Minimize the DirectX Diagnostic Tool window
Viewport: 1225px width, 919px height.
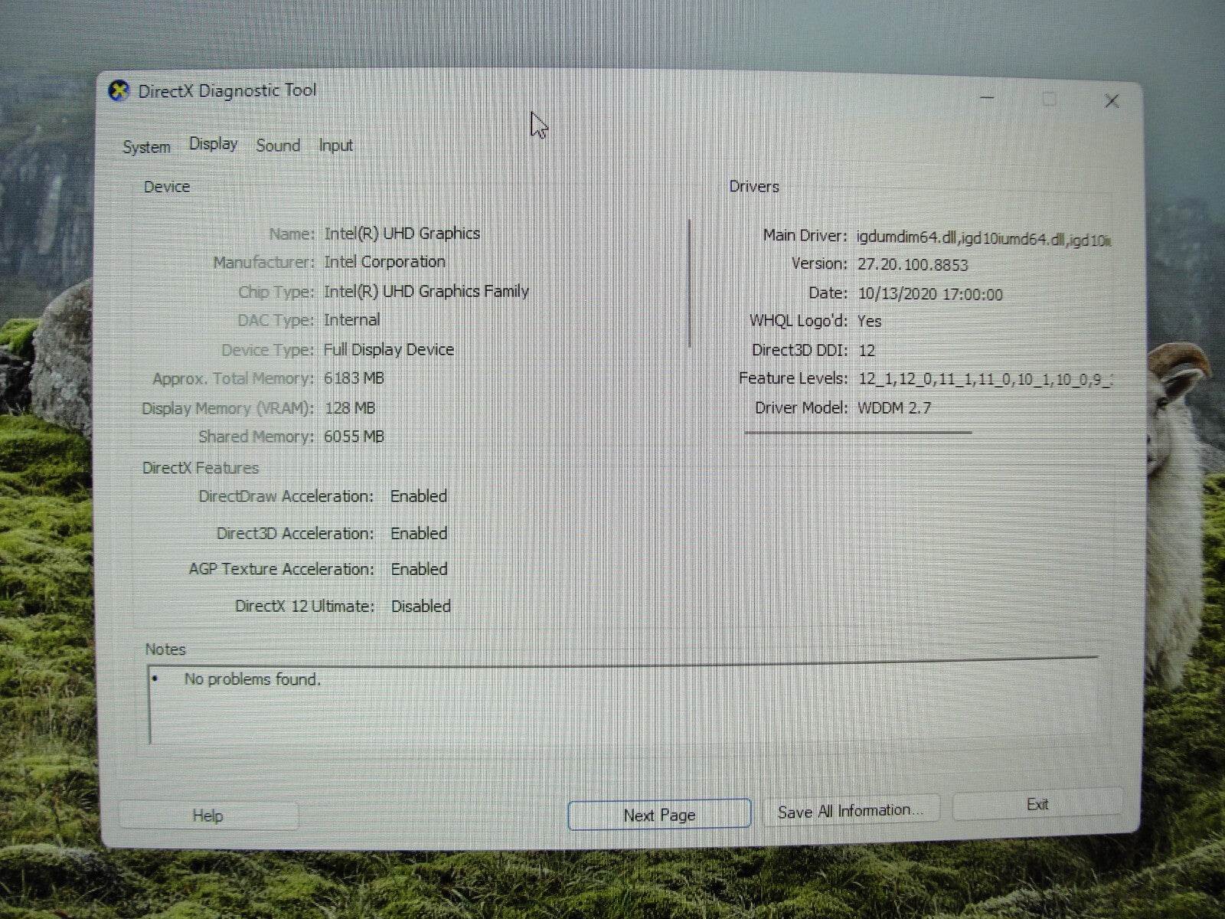987,98
